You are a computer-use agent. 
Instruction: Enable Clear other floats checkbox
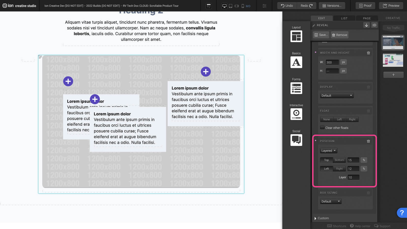point(322,127)
